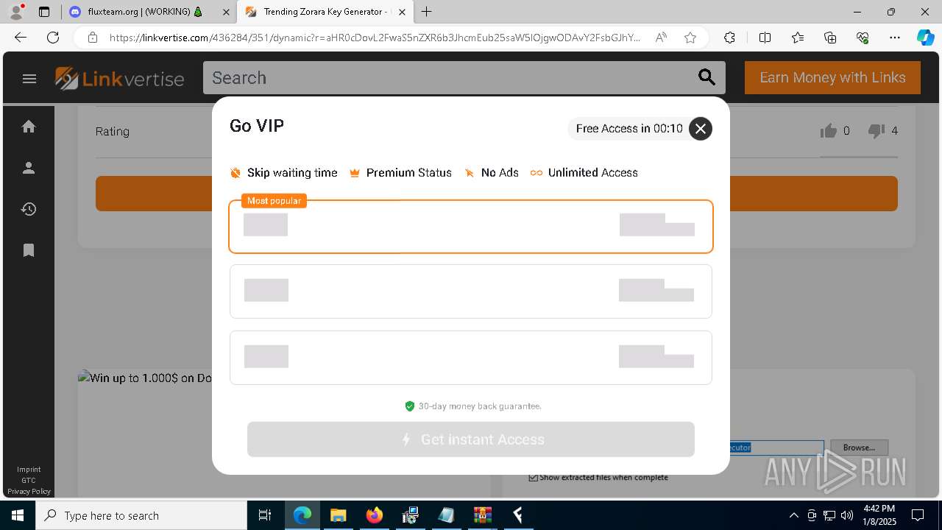Open bookmarks icon in sidebar

(29, 250)
